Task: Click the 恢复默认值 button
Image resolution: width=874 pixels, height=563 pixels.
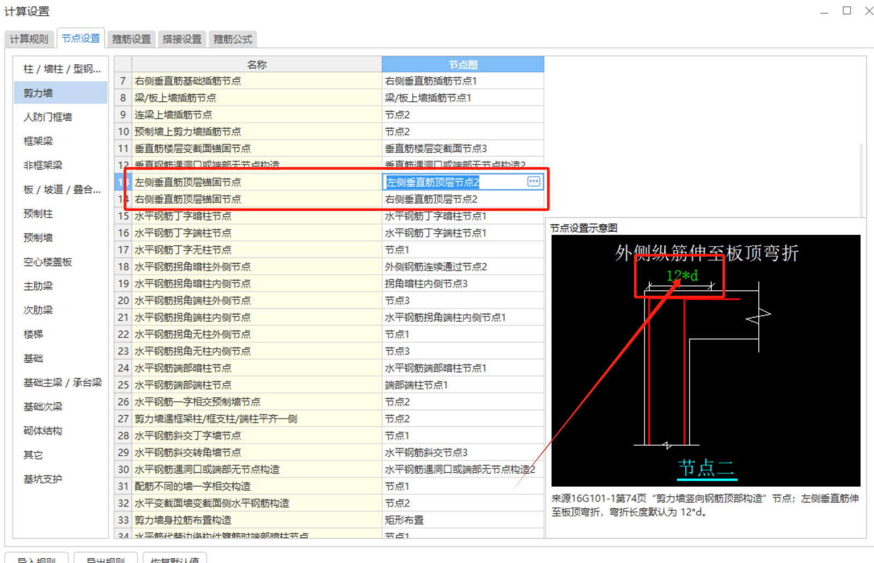Action: pyautogui.click(x=175, y=559)
